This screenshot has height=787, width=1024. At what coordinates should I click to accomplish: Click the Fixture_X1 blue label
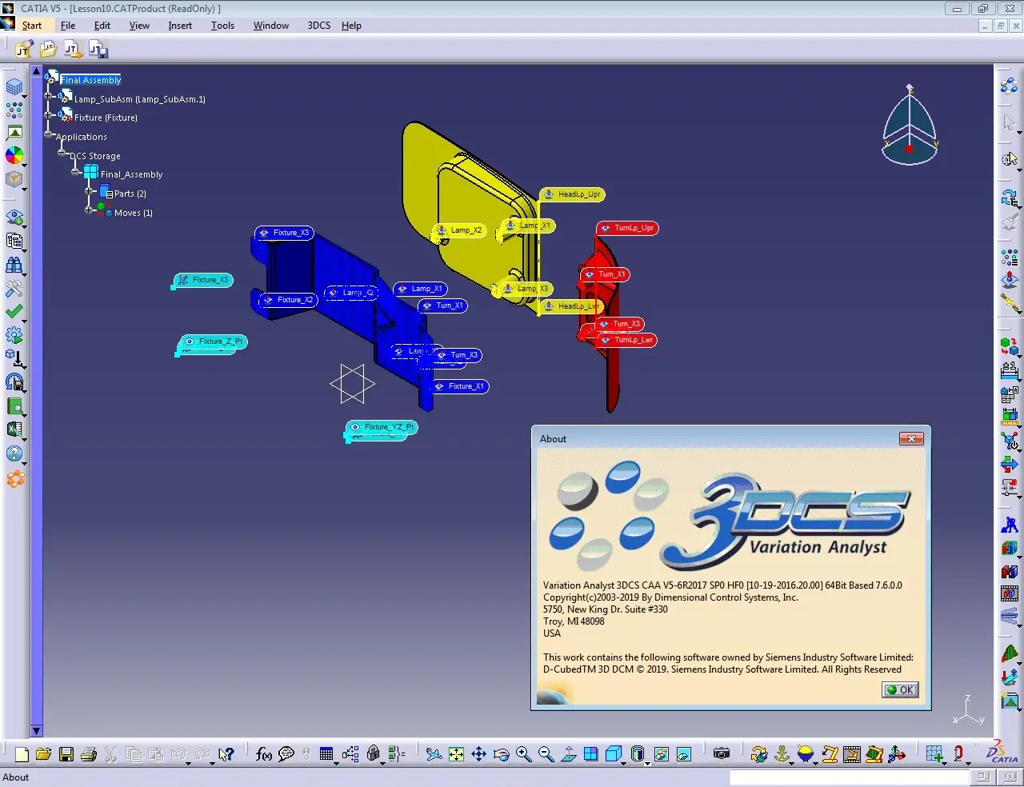(459, 386)
